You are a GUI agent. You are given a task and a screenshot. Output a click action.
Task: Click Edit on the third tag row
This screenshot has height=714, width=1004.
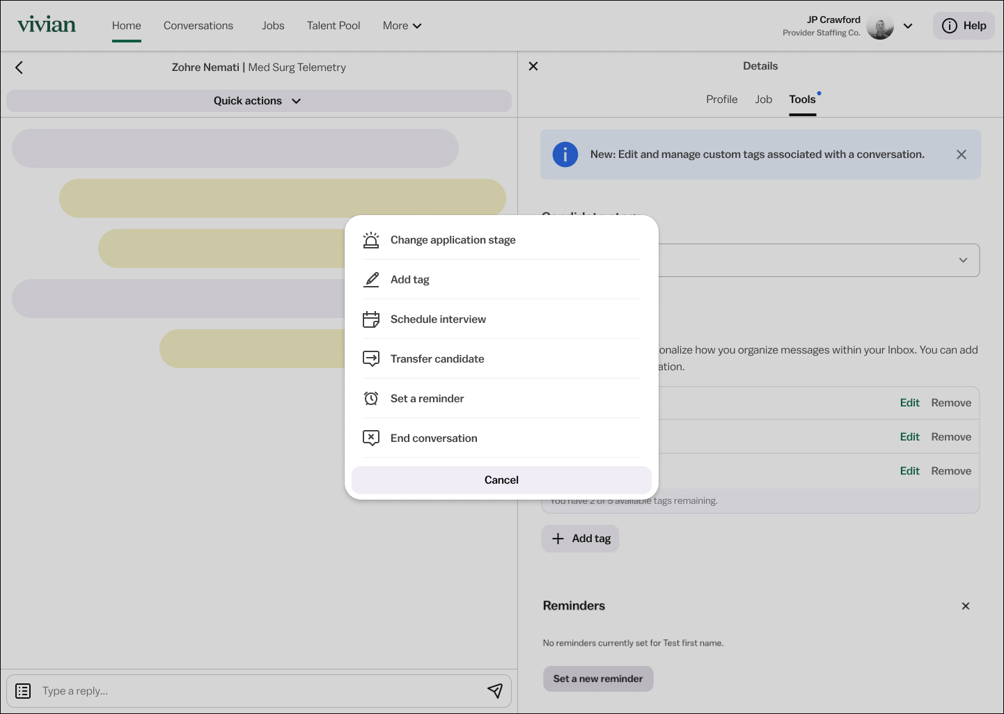coord(909,471)
